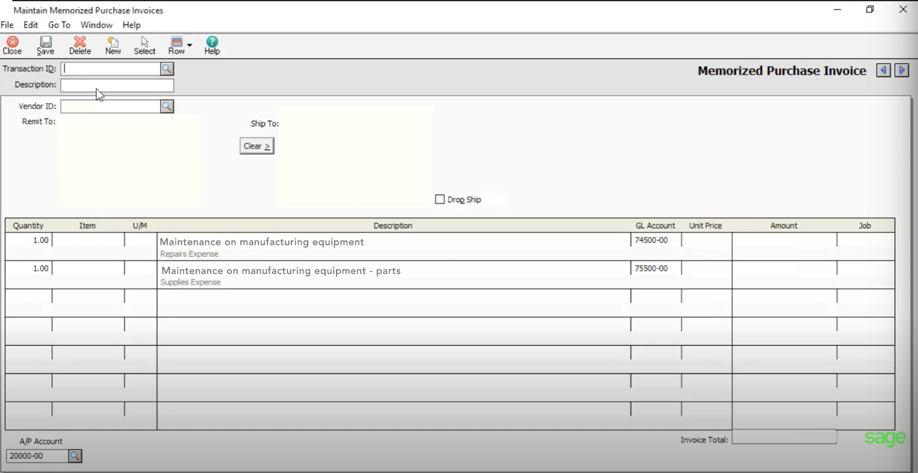Viewport: 918px width, 473px height.
Task: Open the Vendor ID lookup magnifier
Action: pyautogui.click(x=167, y=106)
